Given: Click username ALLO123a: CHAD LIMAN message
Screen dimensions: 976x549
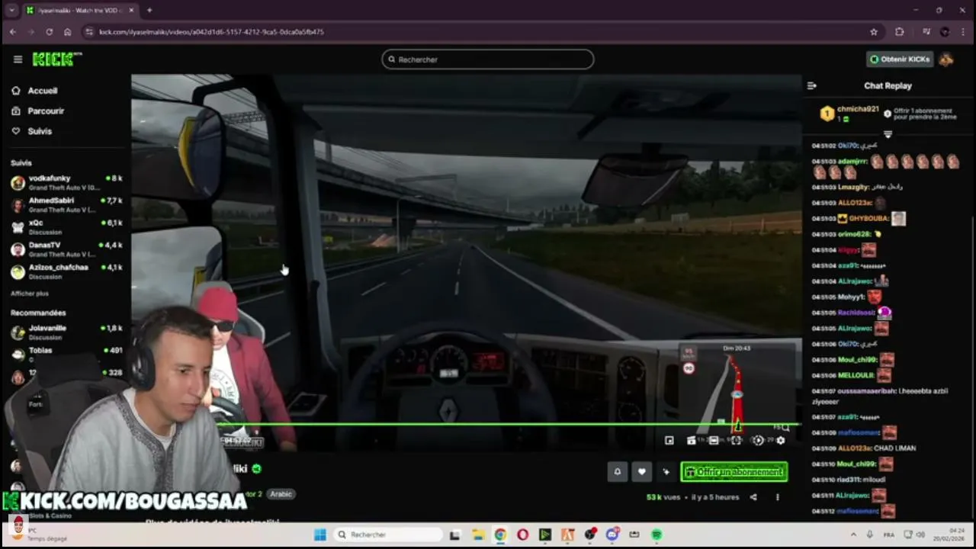Looking at the screenshot, I should (x=855, y=448).
